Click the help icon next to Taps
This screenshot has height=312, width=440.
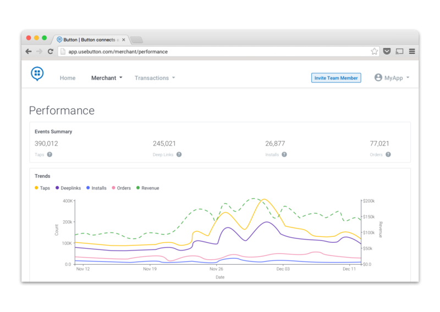pos(50,154)
